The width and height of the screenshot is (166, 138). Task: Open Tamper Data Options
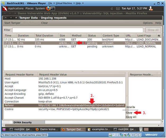pos(148,23)
